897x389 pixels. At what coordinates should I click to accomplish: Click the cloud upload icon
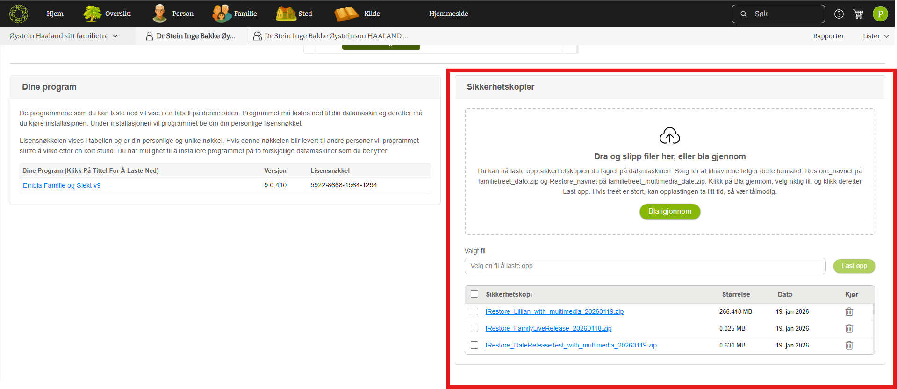pos(669,136)
